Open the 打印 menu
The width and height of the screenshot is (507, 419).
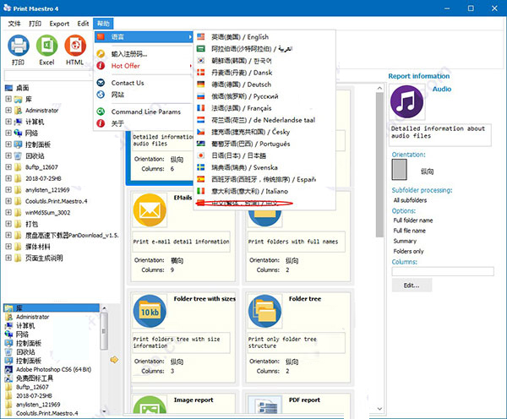point(35,24)
